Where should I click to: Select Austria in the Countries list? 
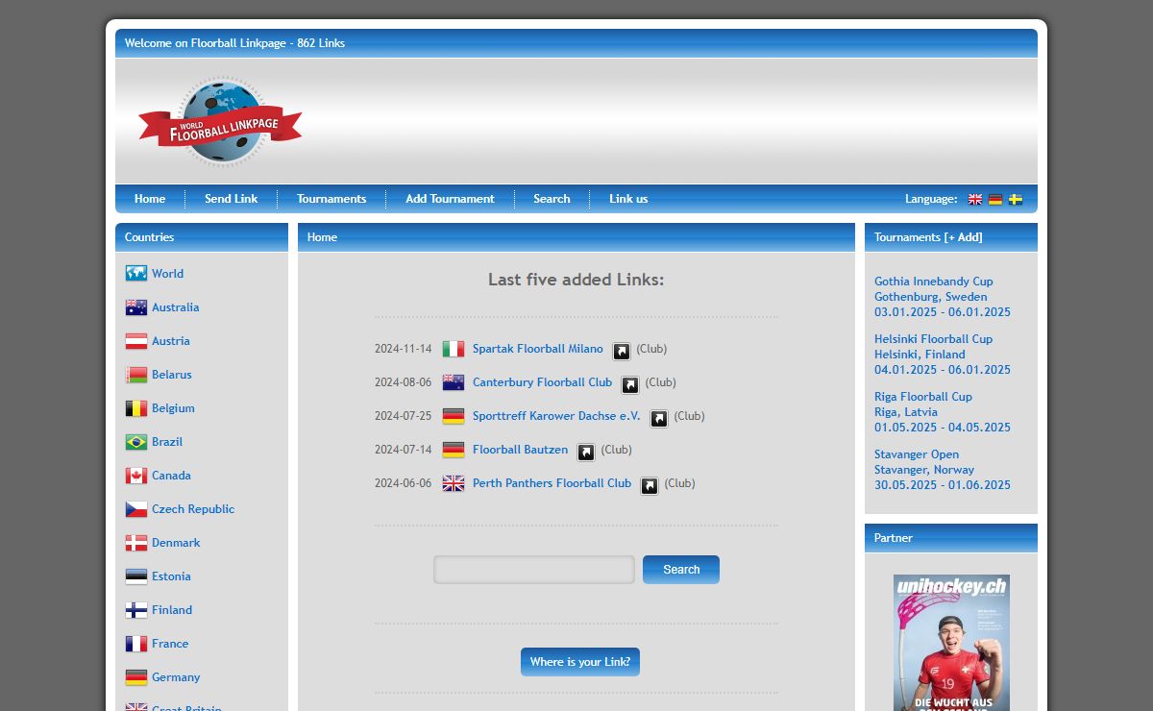(171, 341)
